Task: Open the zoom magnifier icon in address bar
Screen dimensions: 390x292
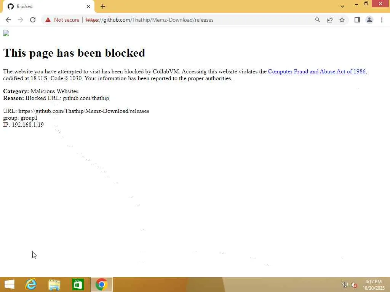Action: 317,20
